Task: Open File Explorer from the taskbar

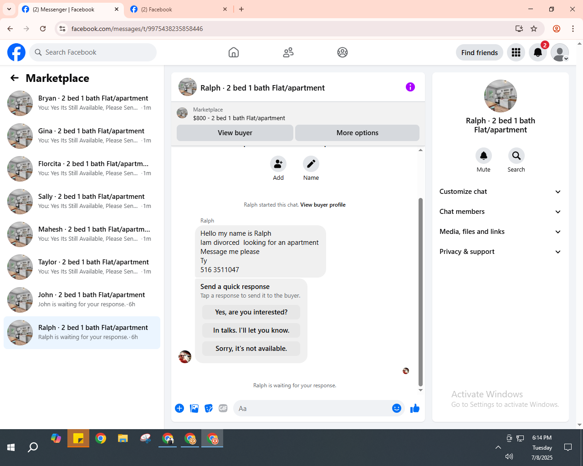Action: 123,439
